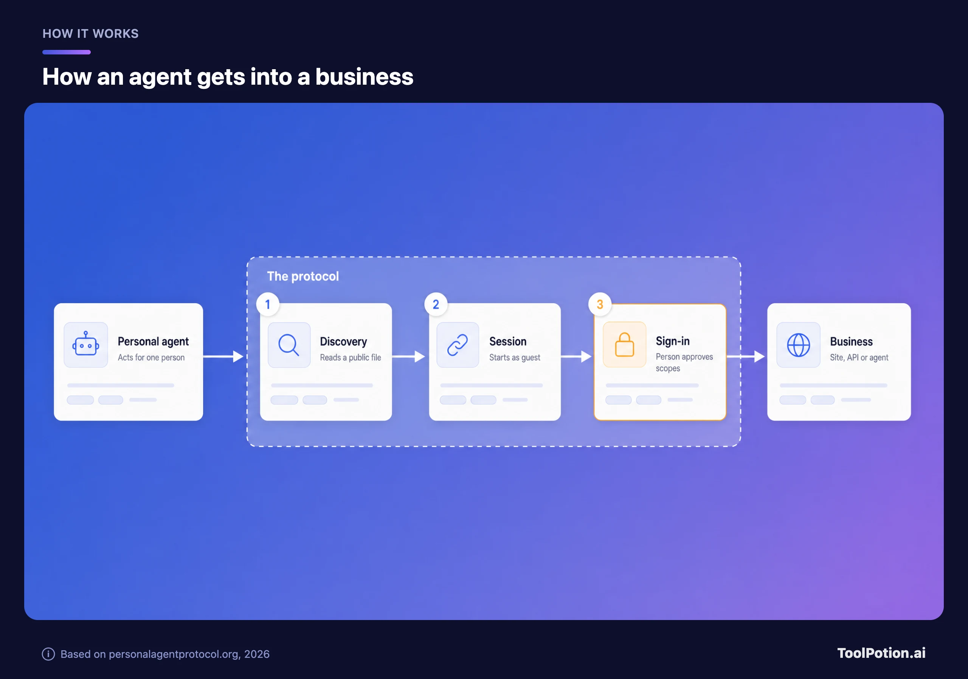The height and width of the screenshot is (679, 968).
Task: Select the 'Starts as guest' text
Action: 514,357
